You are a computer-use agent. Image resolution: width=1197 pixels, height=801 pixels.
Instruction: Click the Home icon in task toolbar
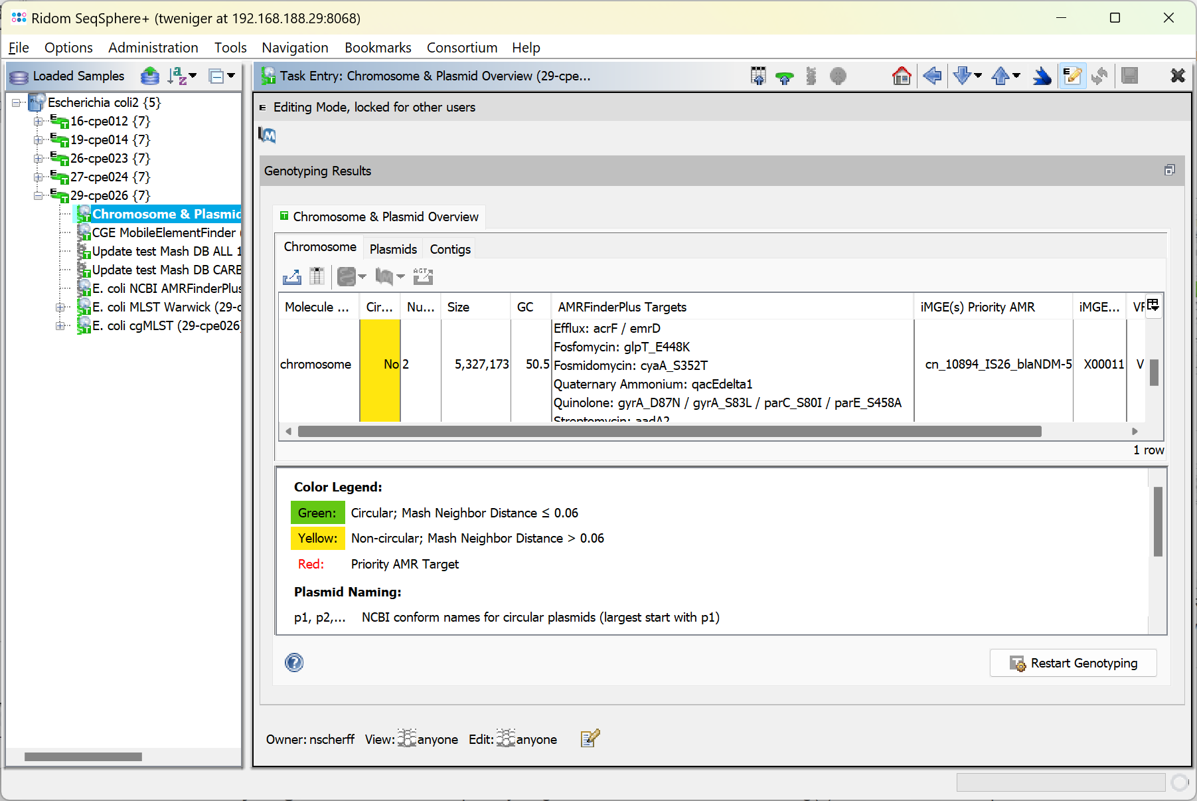tap(901, 76)
